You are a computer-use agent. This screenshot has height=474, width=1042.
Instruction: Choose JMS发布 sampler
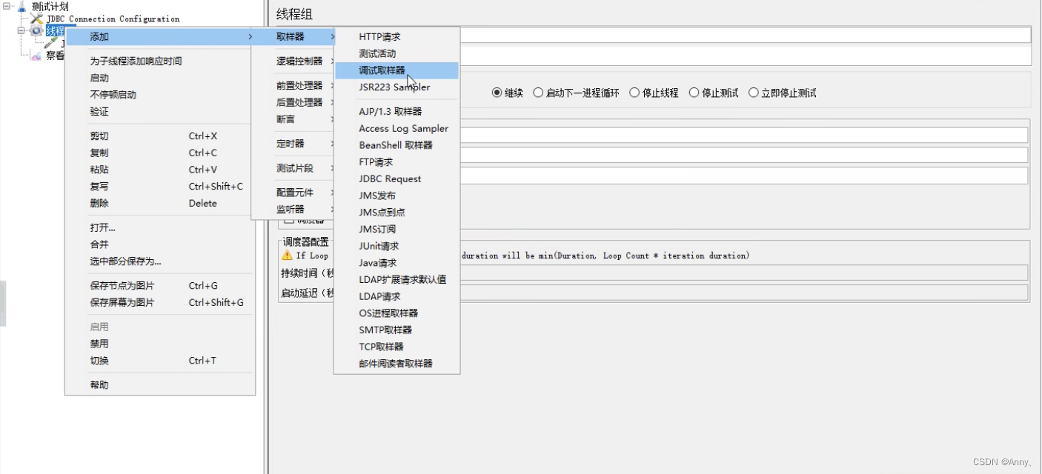click(x=396, y=196)
